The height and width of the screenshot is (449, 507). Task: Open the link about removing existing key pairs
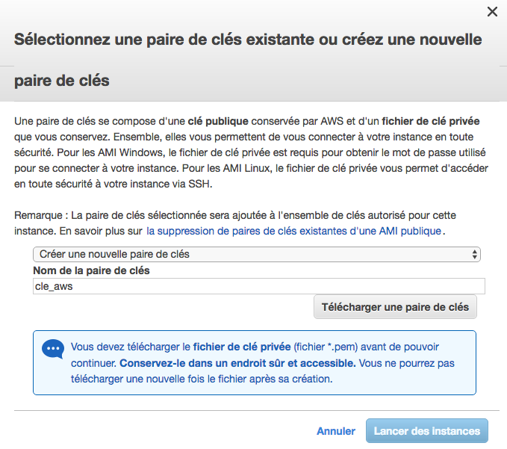[293, 231]
